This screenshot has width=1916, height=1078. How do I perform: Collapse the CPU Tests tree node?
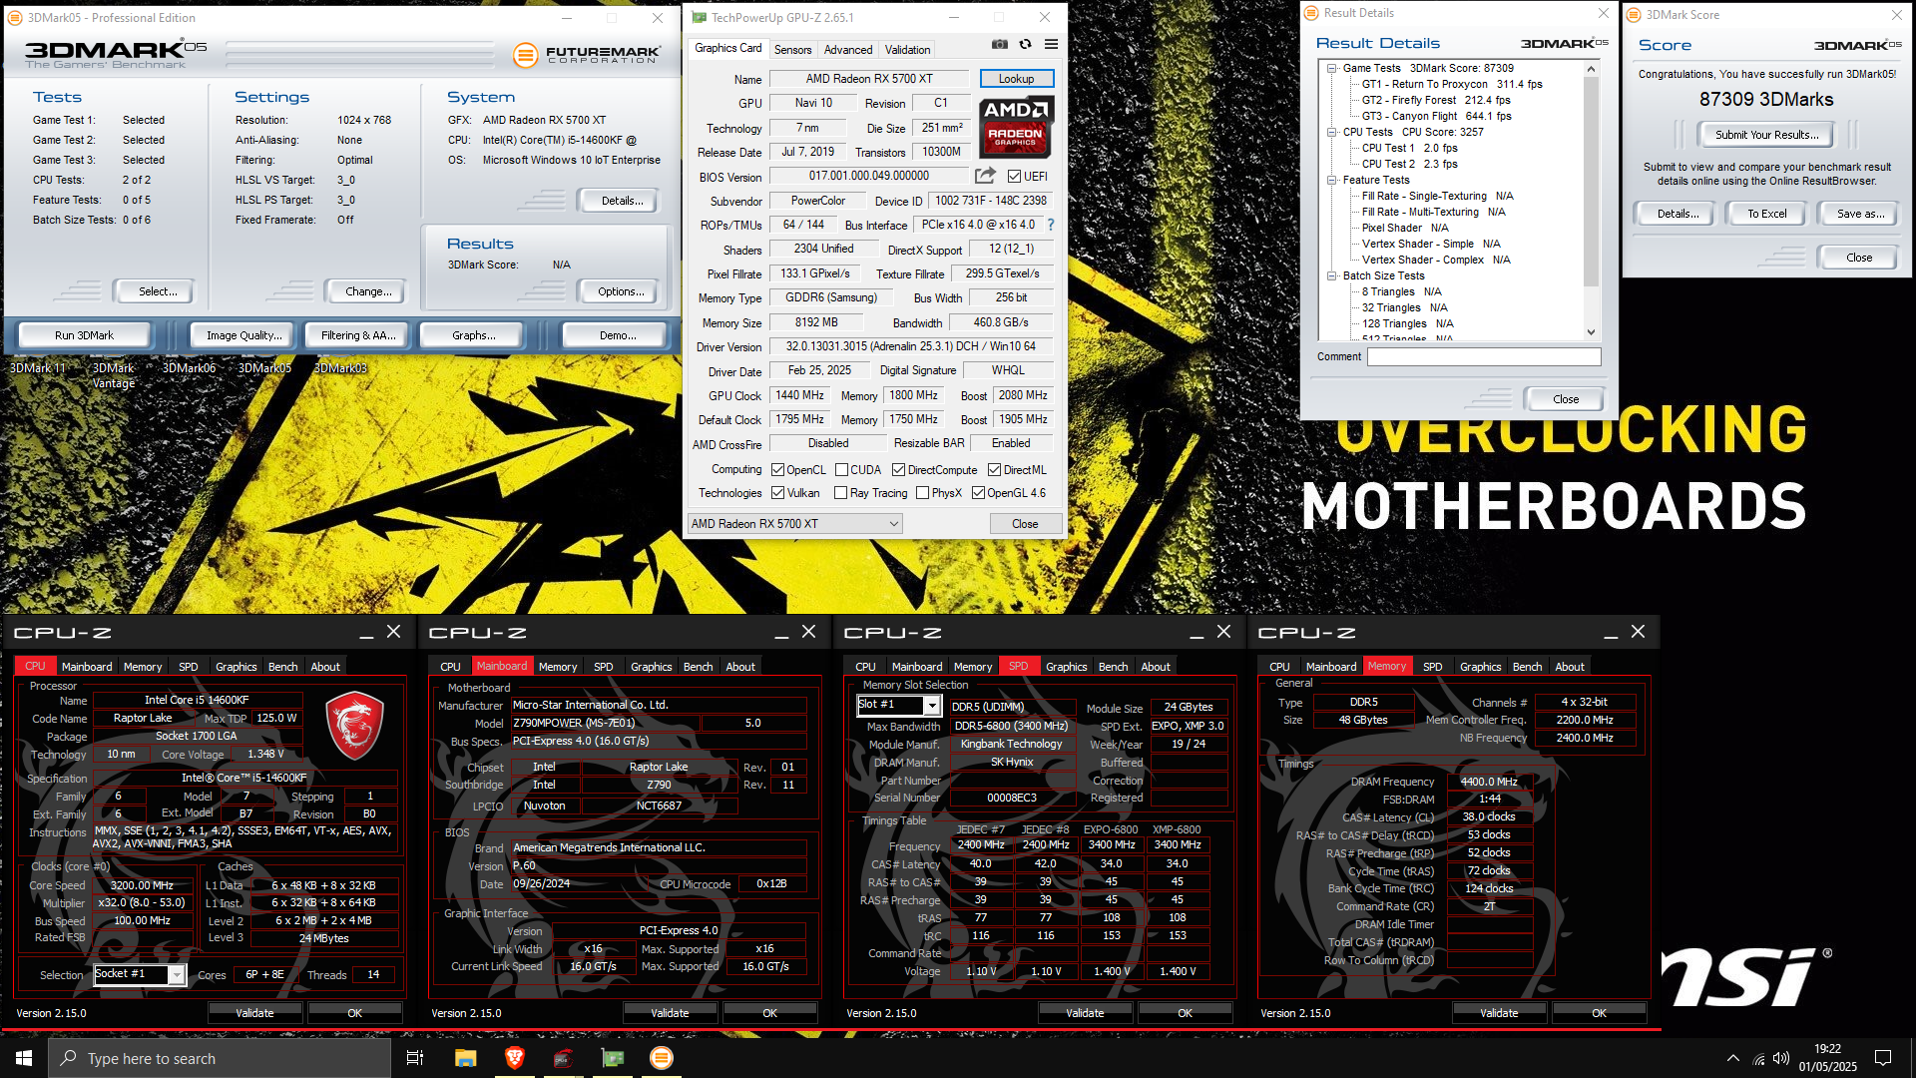coord(1332,133)
